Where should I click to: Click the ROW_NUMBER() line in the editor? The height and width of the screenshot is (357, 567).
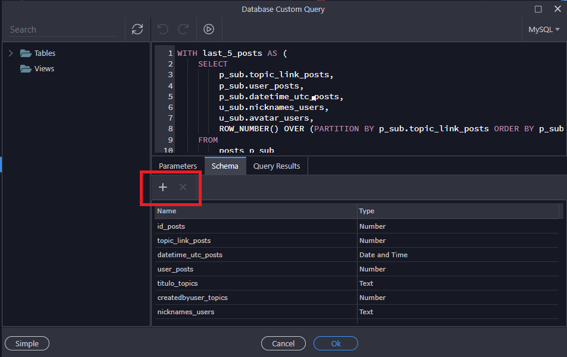click(x=391, y=129)
